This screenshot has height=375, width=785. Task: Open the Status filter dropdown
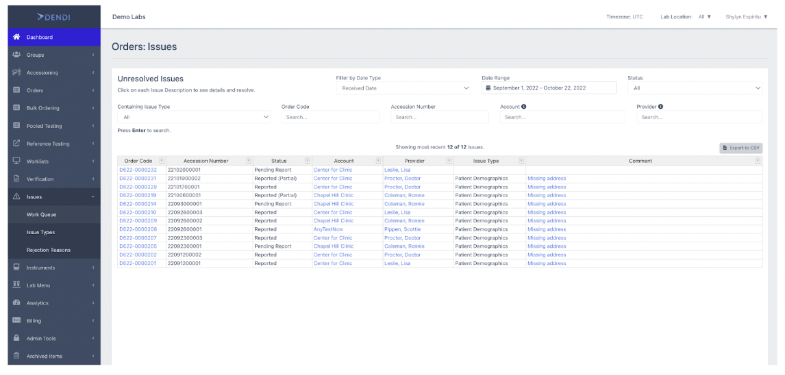[695, 88]
